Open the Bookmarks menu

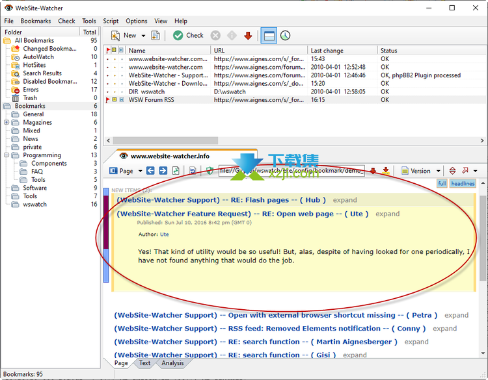tap(36, 21)
